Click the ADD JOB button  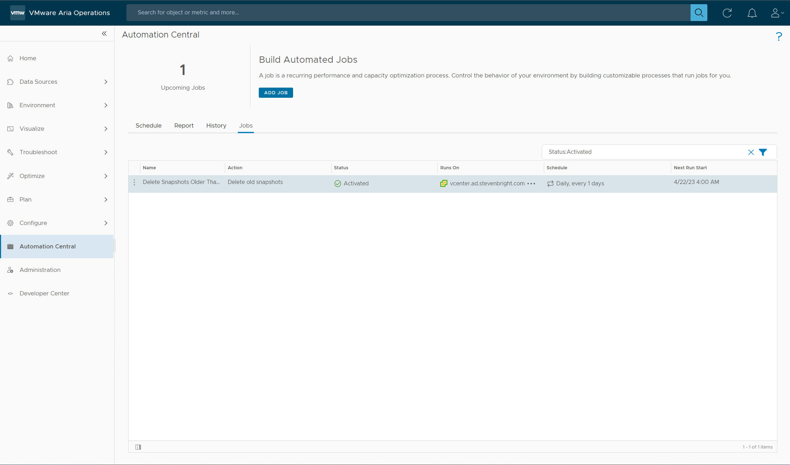coord(276,93)
